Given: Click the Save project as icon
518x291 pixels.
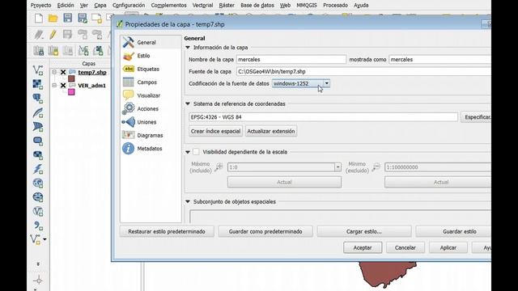Looking at the screenshot, I should pyautogui.click(x=83, y=18).
